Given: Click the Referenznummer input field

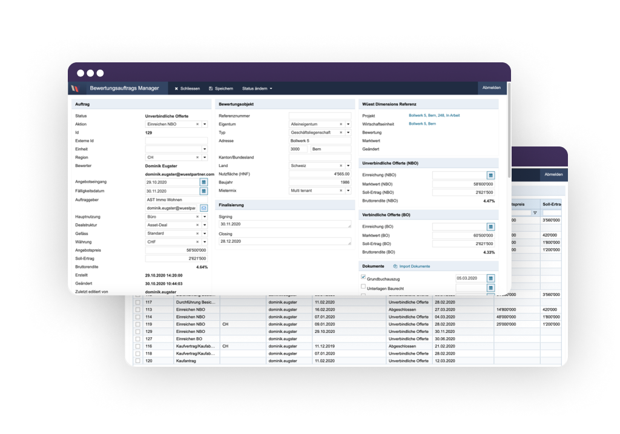Looking at the screenshot, I should point(320,116).
